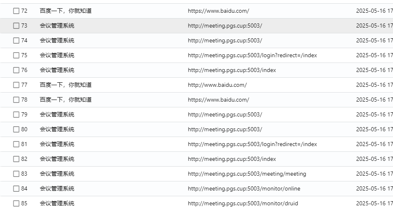
Task: Mark the checkbox for row 77
Action: [16, 85]
